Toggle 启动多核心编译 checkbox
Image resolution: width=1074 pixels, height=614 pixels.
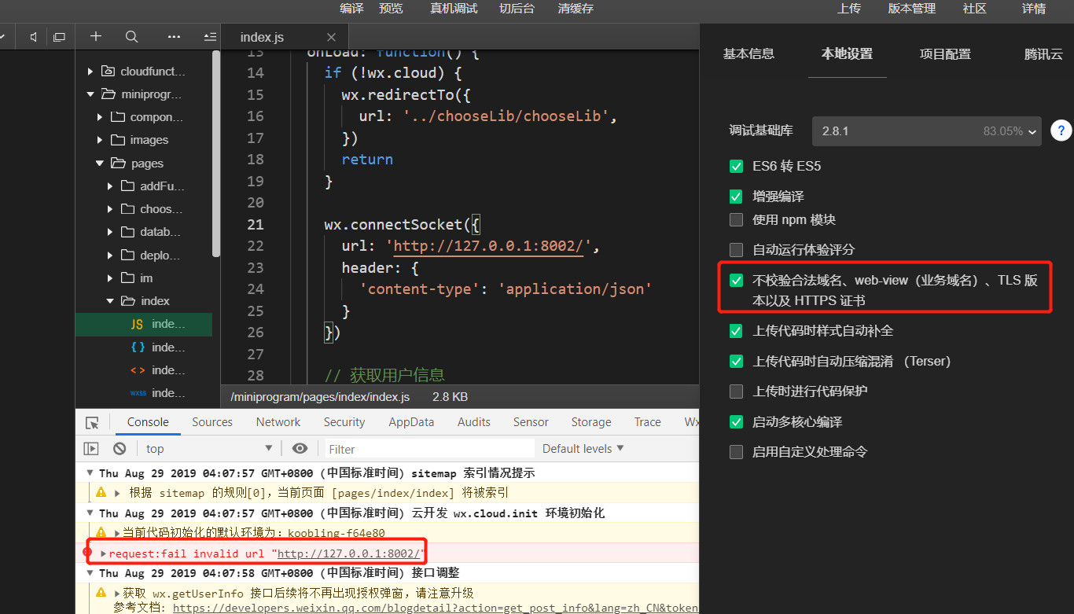point(736,421)
